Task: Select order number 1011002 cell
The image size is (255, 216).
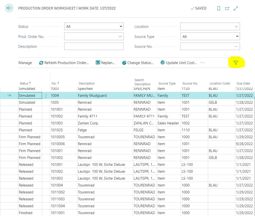Action: 63,192
